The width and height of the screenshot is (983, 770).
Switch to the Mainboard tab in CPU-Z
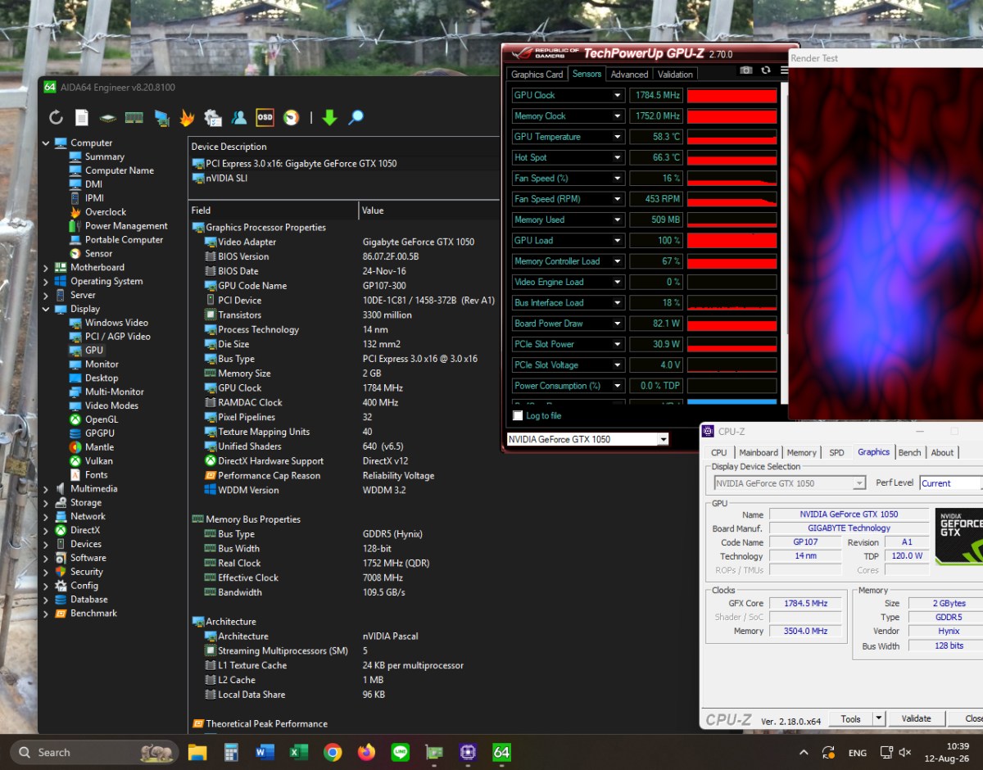click(x=759, y=452)
